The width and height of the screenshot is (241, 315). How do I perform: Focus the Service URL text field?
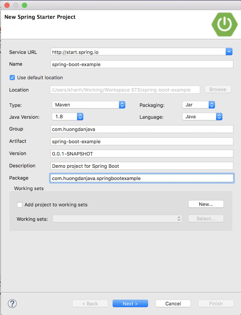138,52
